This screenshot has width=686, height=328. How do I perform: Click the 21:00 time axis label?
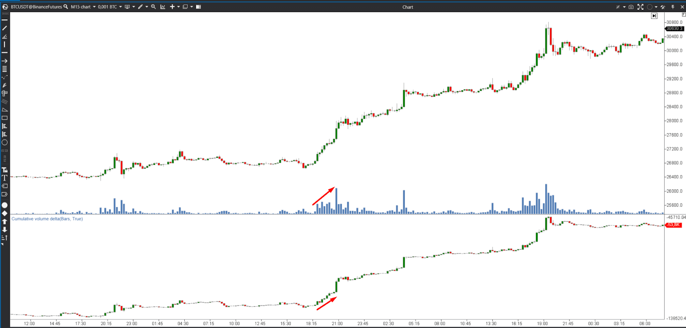click(x=337, y=324)
